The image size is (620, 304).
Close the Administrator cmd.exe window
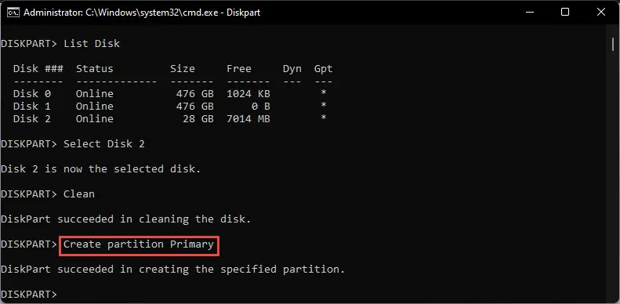tap(601, 13)
